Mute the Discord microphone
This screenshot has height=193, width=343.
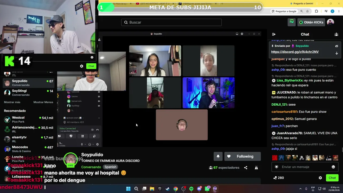pos(82,144)
